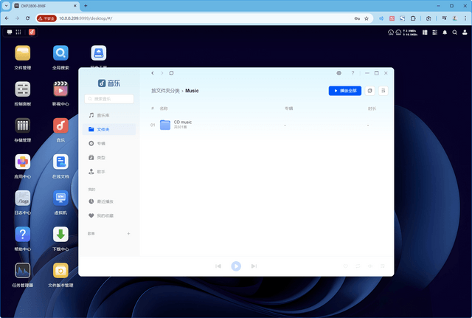The image size is (472, 318).
Task: Select 类型 genre in the sidebar
Action: [109, 158]
